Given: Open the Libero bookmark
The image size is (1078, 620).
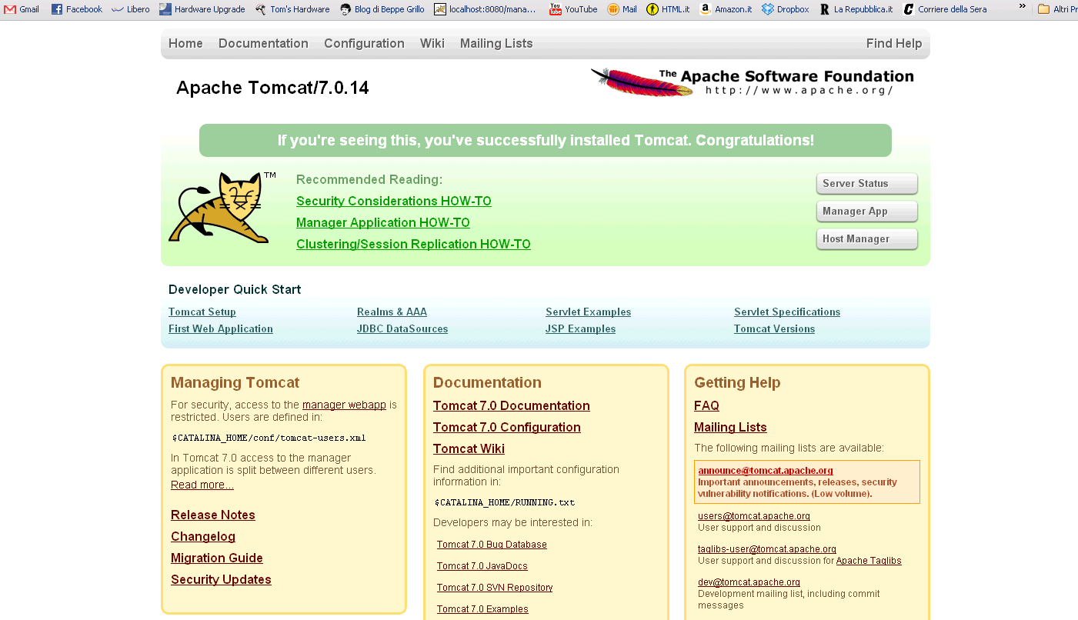Looking at the screenshot, I should click(x=131, y=9).
